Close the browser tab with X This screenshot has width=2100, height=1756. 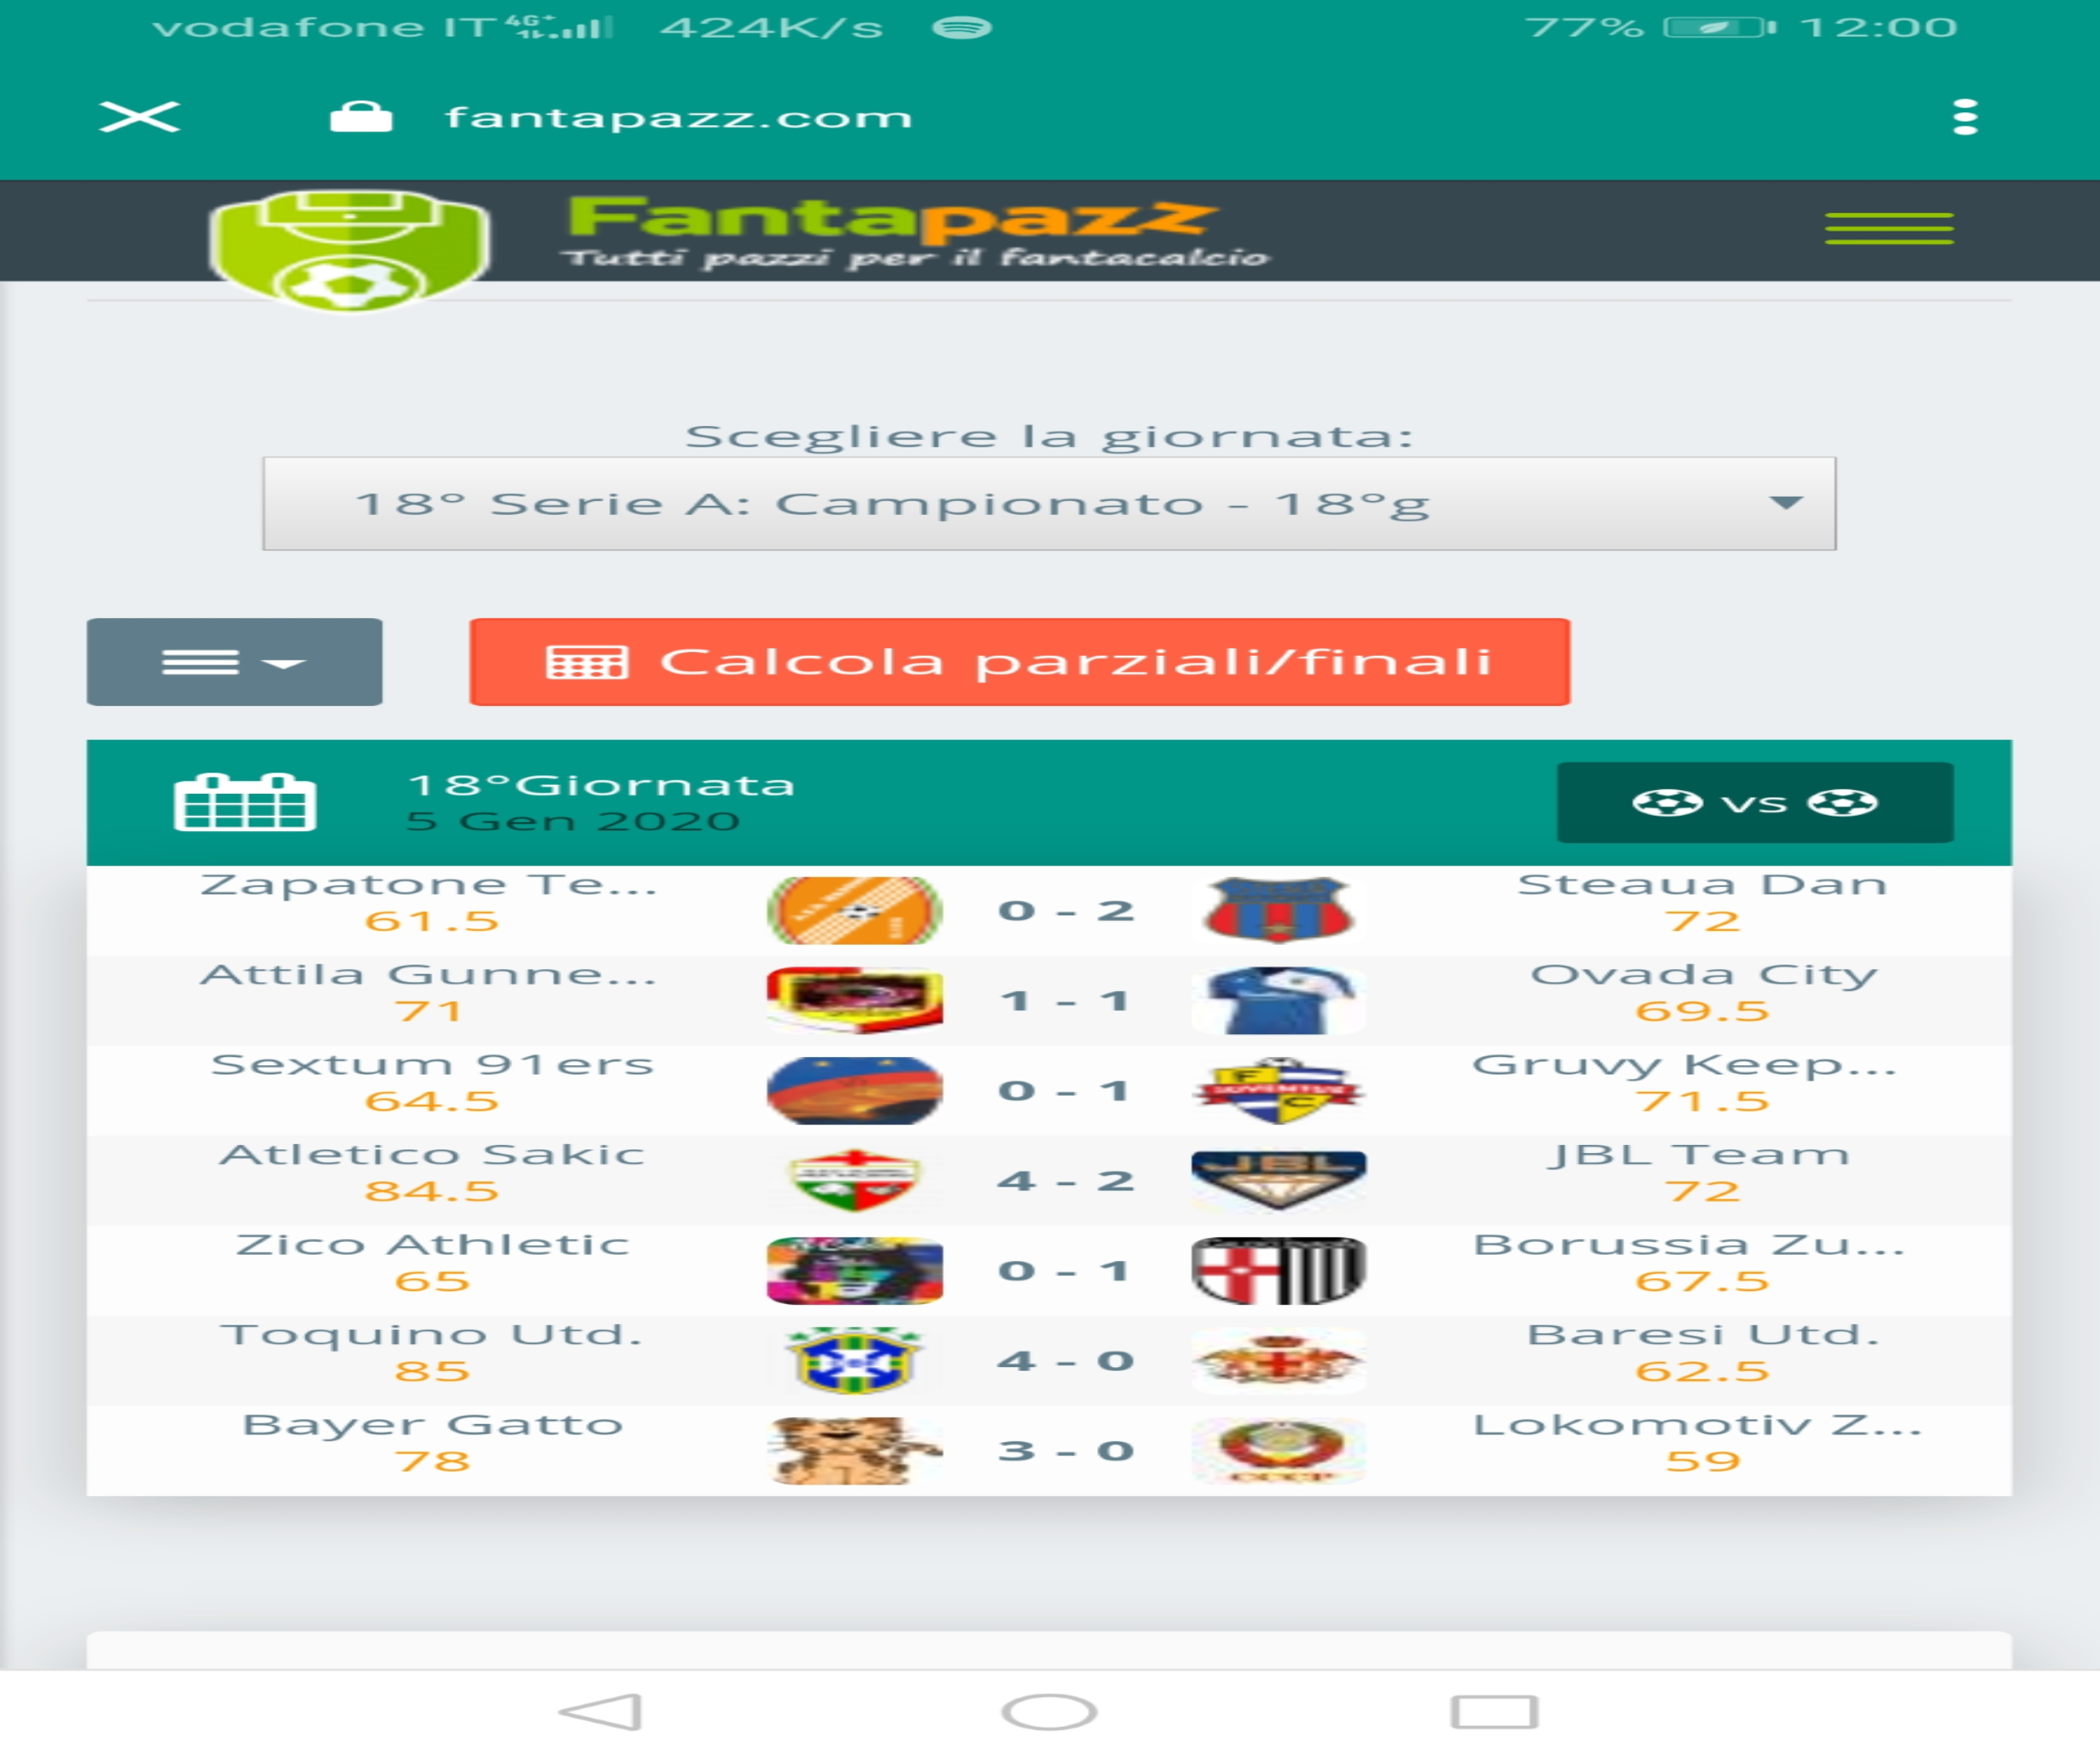[x=140, y=117]
